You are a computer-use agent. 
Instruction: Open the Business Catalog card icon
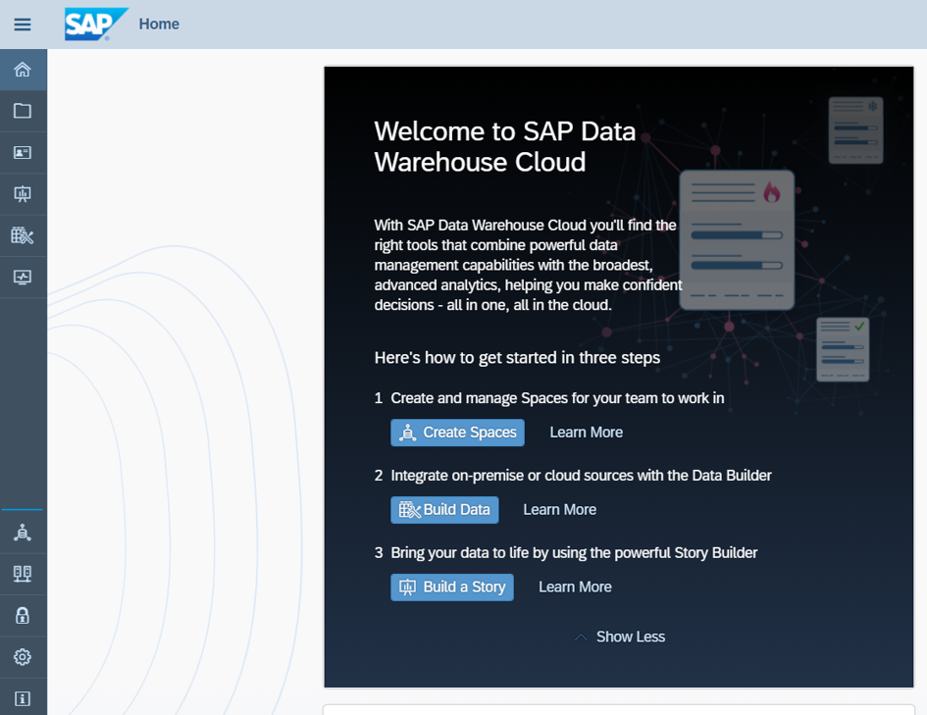24,152
